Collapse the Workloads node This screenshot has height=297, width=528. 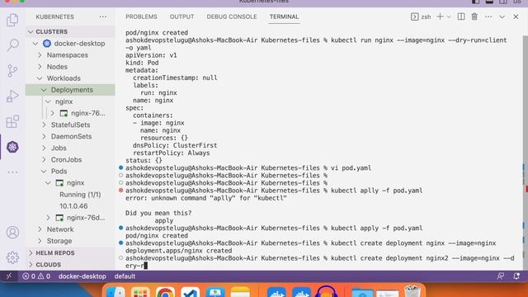(40, 78)
